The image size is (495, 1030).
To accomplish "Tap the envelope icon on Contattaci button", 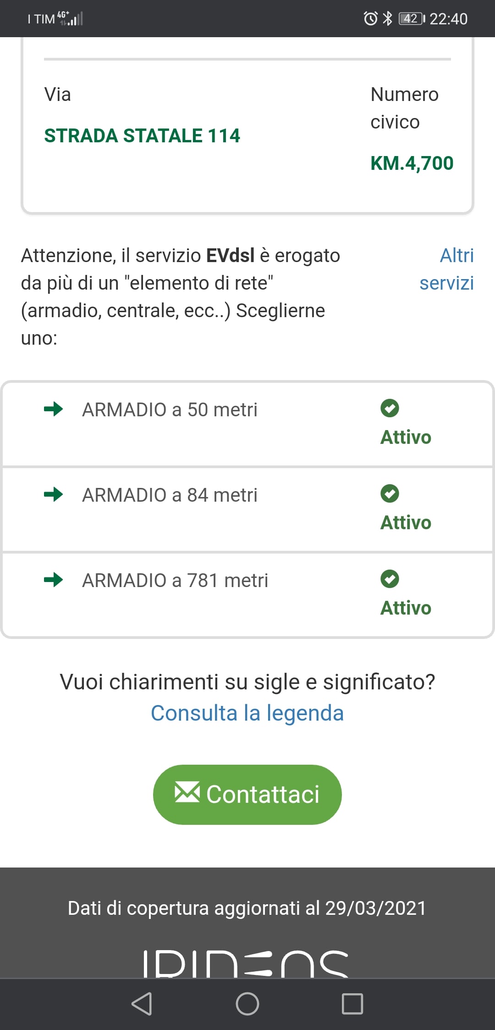I will [187, 792].
